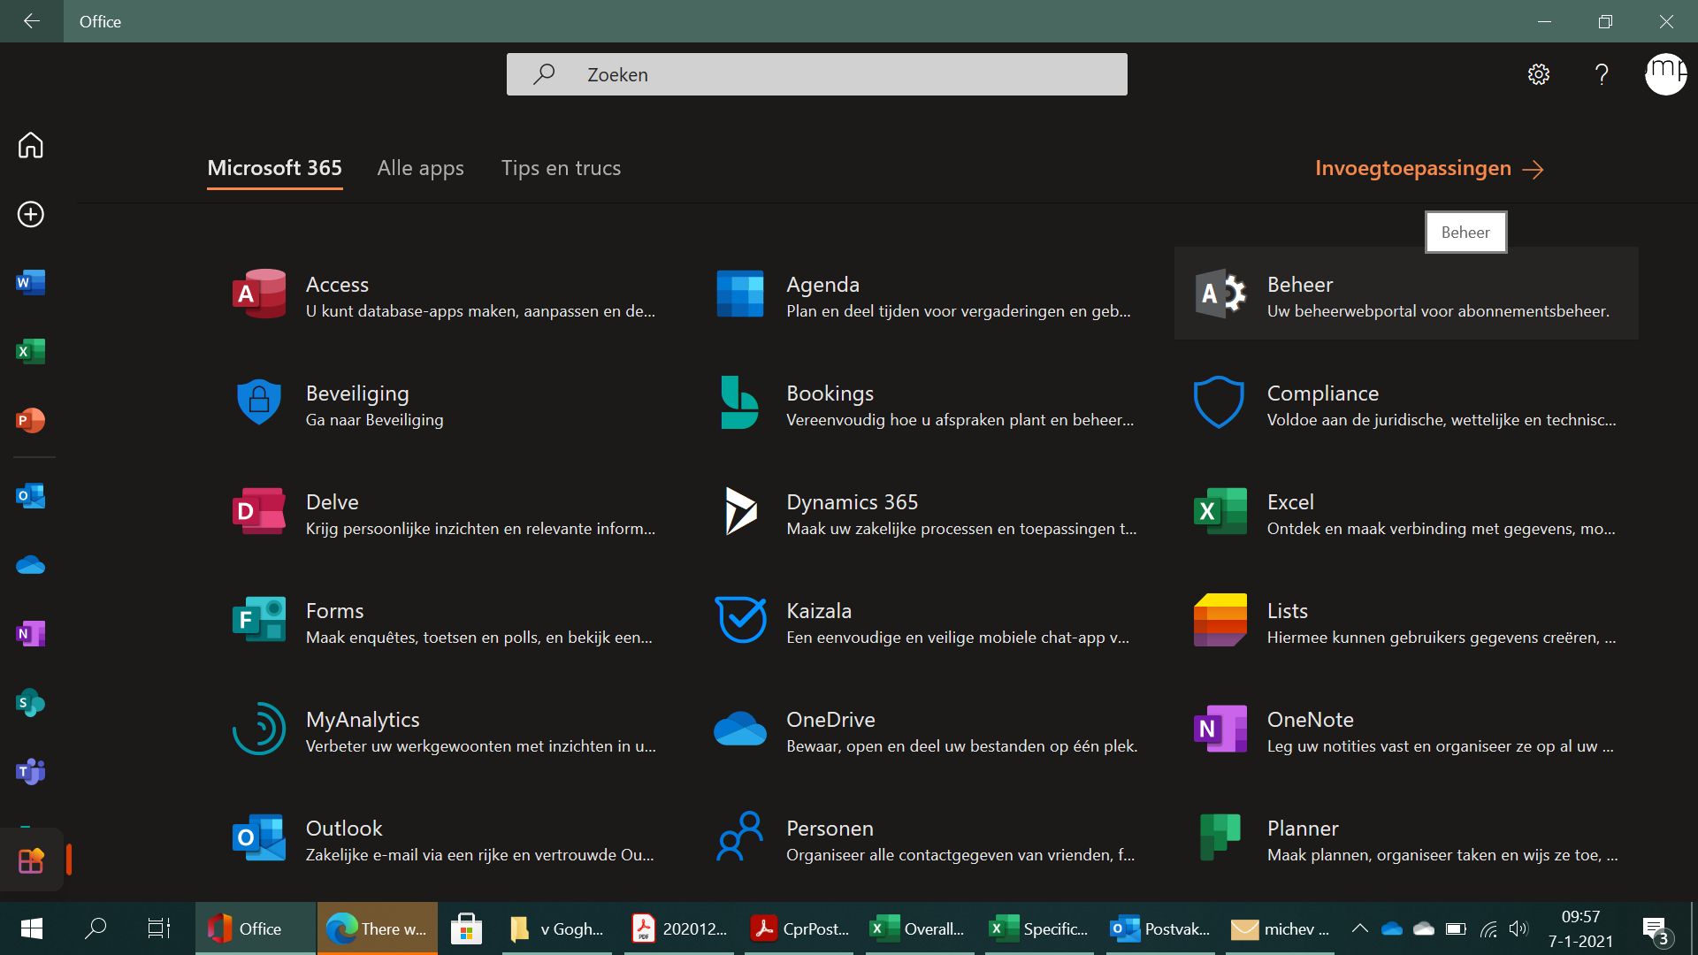Viewport: 1698px width, 955px height.
Task: Open the Access app icon
Action: pos(259,294)
